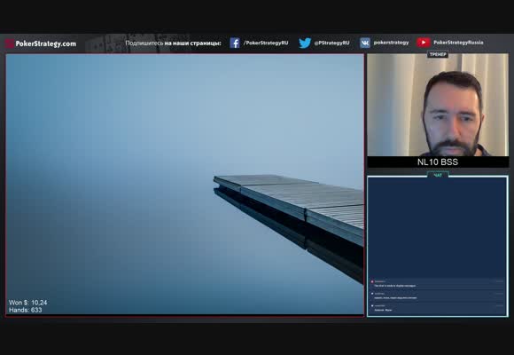The height and width of the screenshot is (355, 514).
Task: Select the ЧАТ tab label
Action: click(438, 176)
